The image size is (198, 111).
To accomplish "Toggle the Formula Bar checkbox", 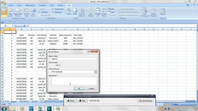I will click(x=53, y=9).
